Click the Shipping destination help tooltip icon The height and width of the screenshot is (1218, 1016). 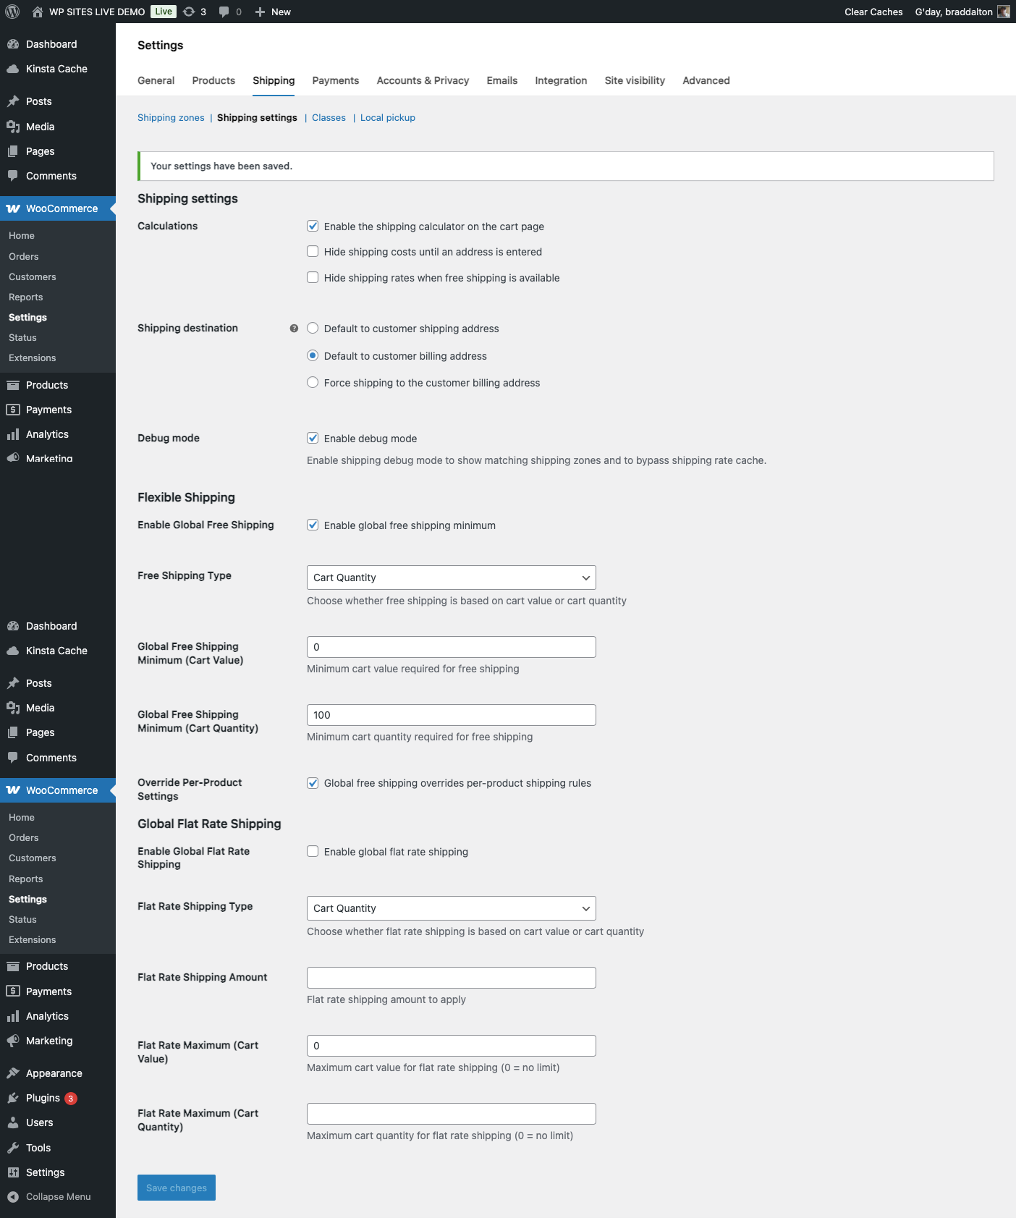pyautogui.click(x=294, y=329)
